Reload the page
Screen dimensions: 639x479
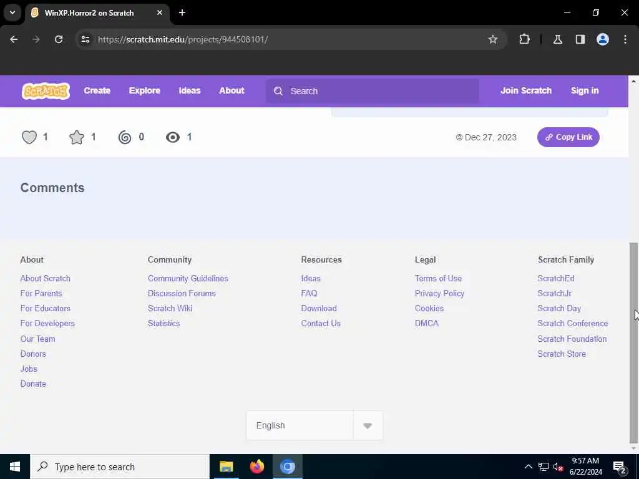tap(59, 39)
